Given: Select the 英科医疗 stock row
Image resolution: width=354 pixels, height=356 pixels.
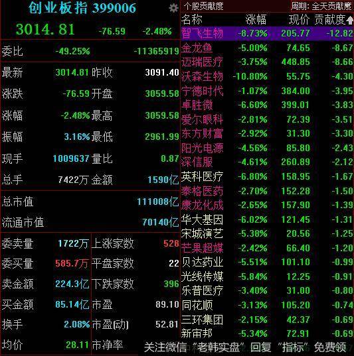Looking at the screenshot, I should [267, 176].
